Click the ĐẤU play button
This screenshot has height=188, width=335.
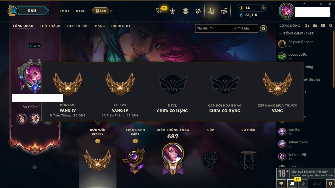tap(32, 11)
